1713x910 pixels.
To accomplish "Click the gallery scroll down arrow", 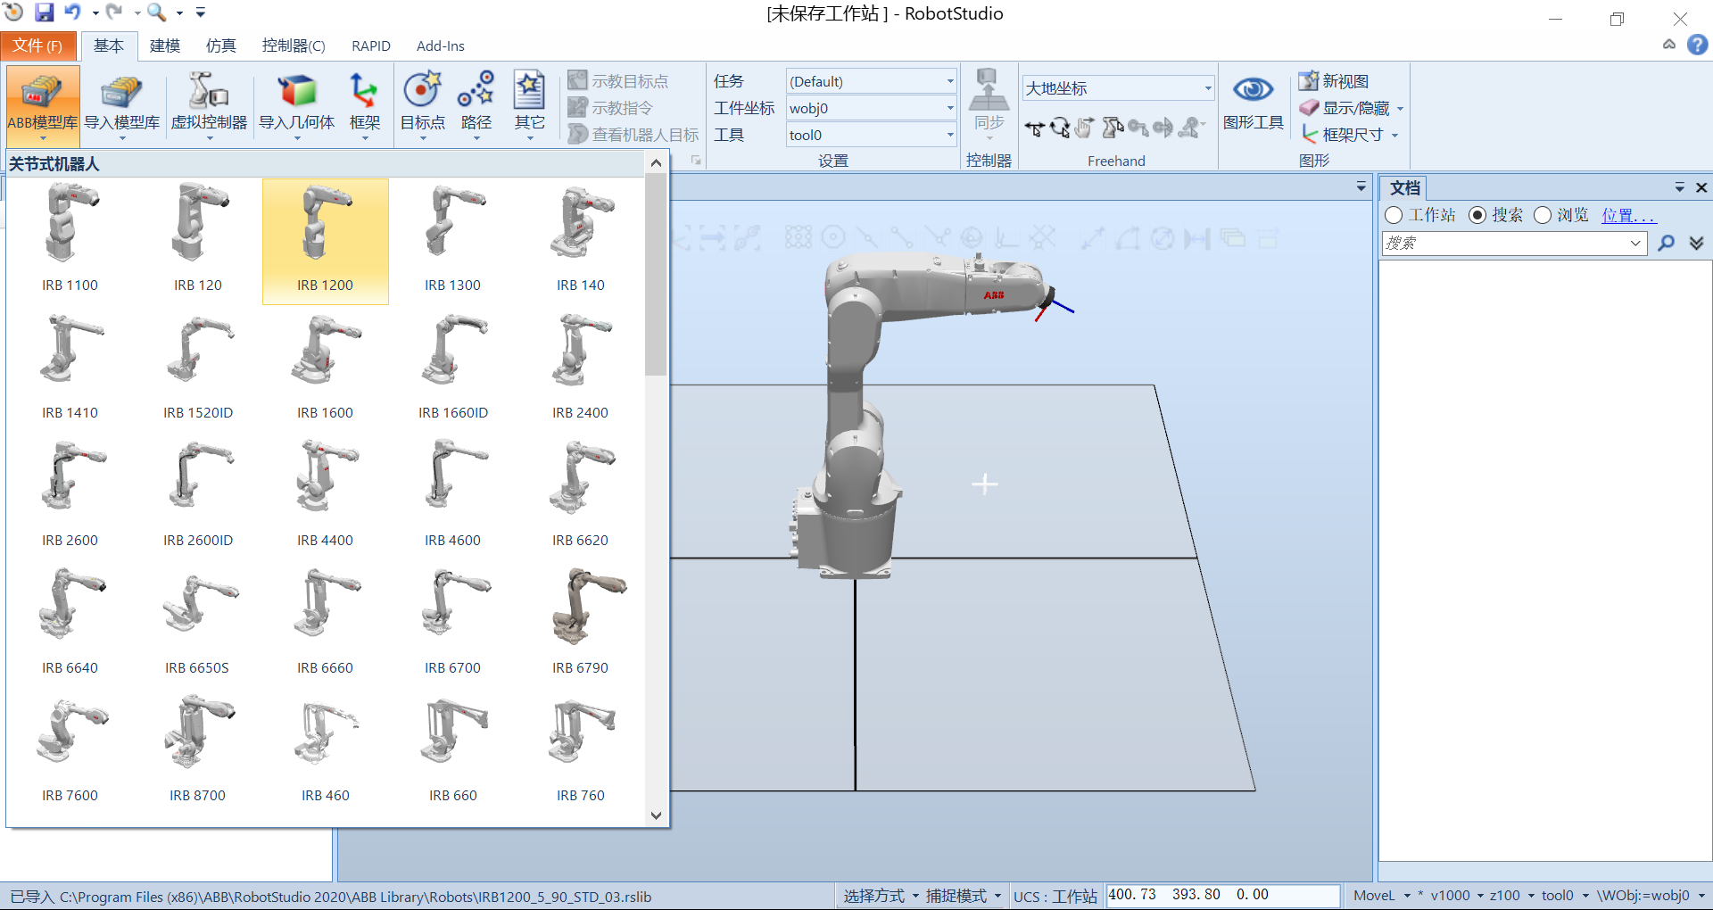I will (x=656, y=815).
